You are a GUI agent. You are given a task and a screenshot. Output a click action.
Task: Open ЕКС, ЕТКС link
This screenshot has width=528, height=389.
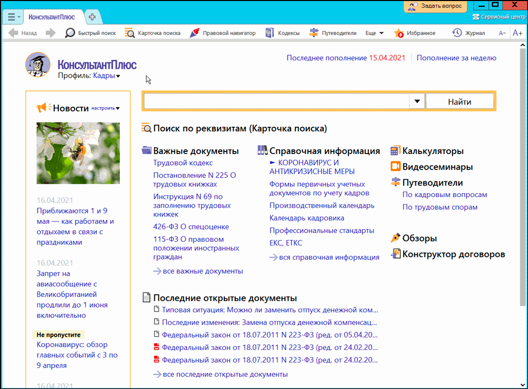(286, 243)
